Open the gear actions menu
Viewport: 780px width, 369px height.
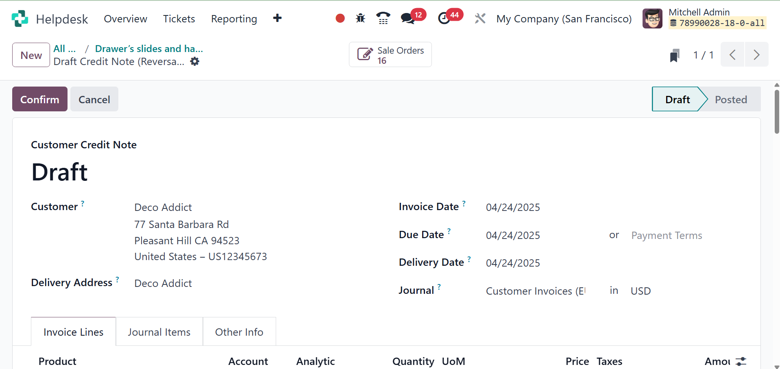tap(195, 61)
